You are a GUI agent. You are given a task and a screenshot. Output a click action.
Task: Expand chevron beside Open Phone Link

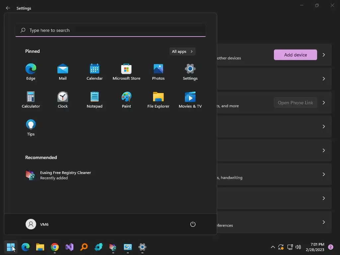point(323,103)
